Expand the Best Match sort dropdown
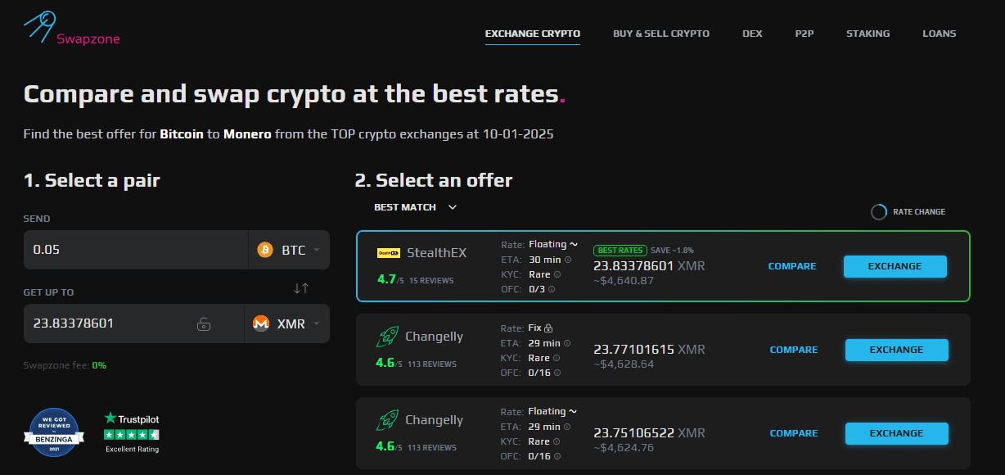The width and height of the screenshot is (1005, 475). pos(453,207)
